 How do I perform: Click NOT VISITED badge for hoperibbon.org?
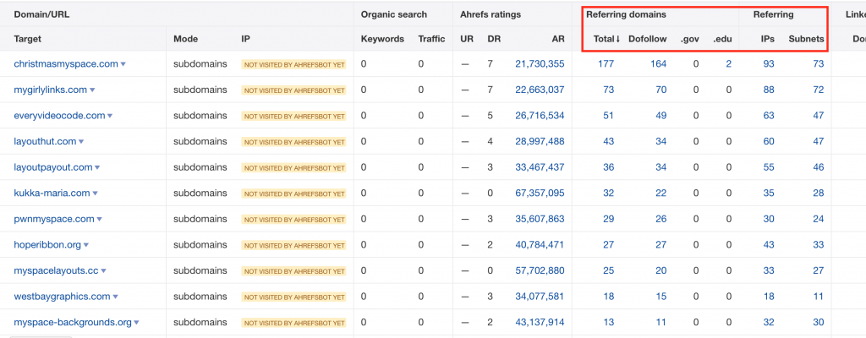coord(293,245)
